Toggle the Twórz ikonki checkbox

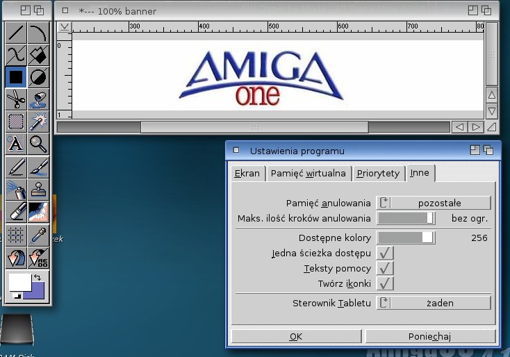coord(385,283)
